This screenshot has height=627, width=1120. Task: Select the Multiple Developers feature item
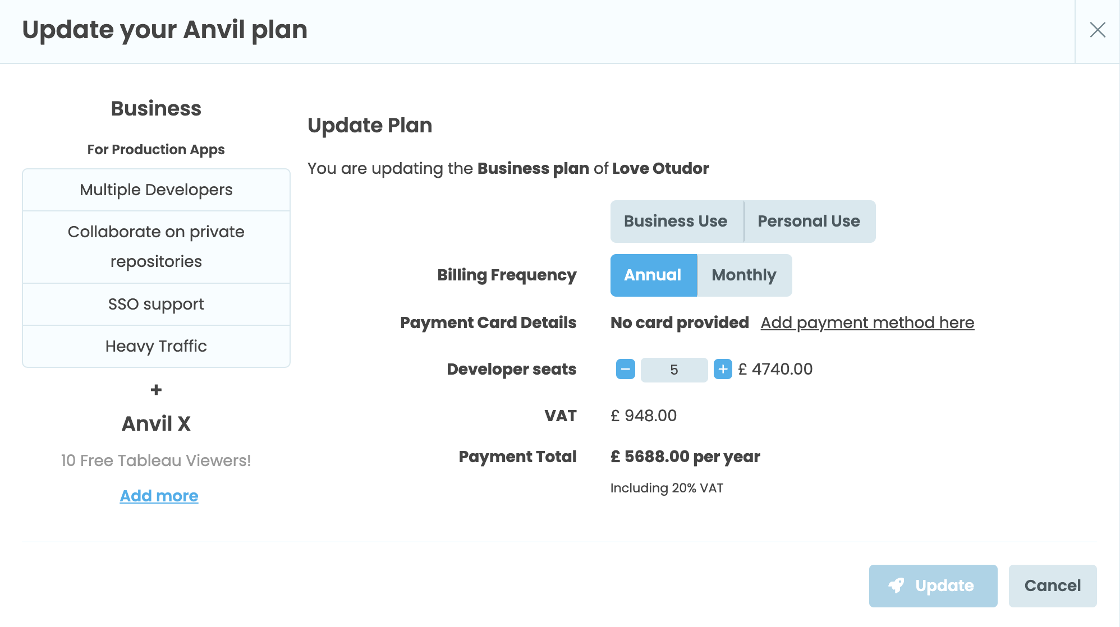(x=156, y=190)
